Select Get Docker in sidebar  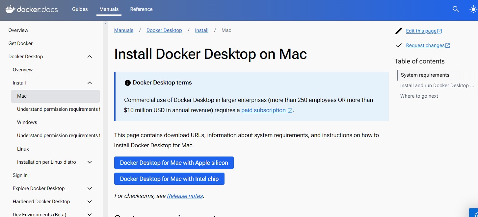[20, 43]
